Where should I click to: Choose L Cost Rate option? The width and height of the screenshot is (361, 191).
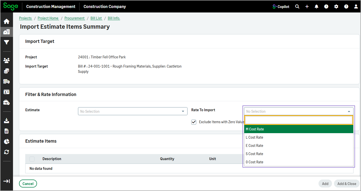coord(299,137)
